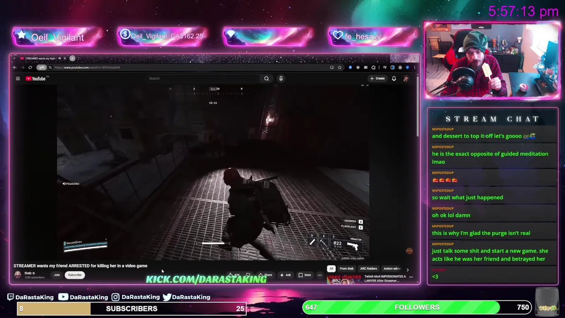Click the Twitter DaRastaKing social handle
Image resolution: width=565 pixels, height=318 pixels.
click(x=186, y=297)
